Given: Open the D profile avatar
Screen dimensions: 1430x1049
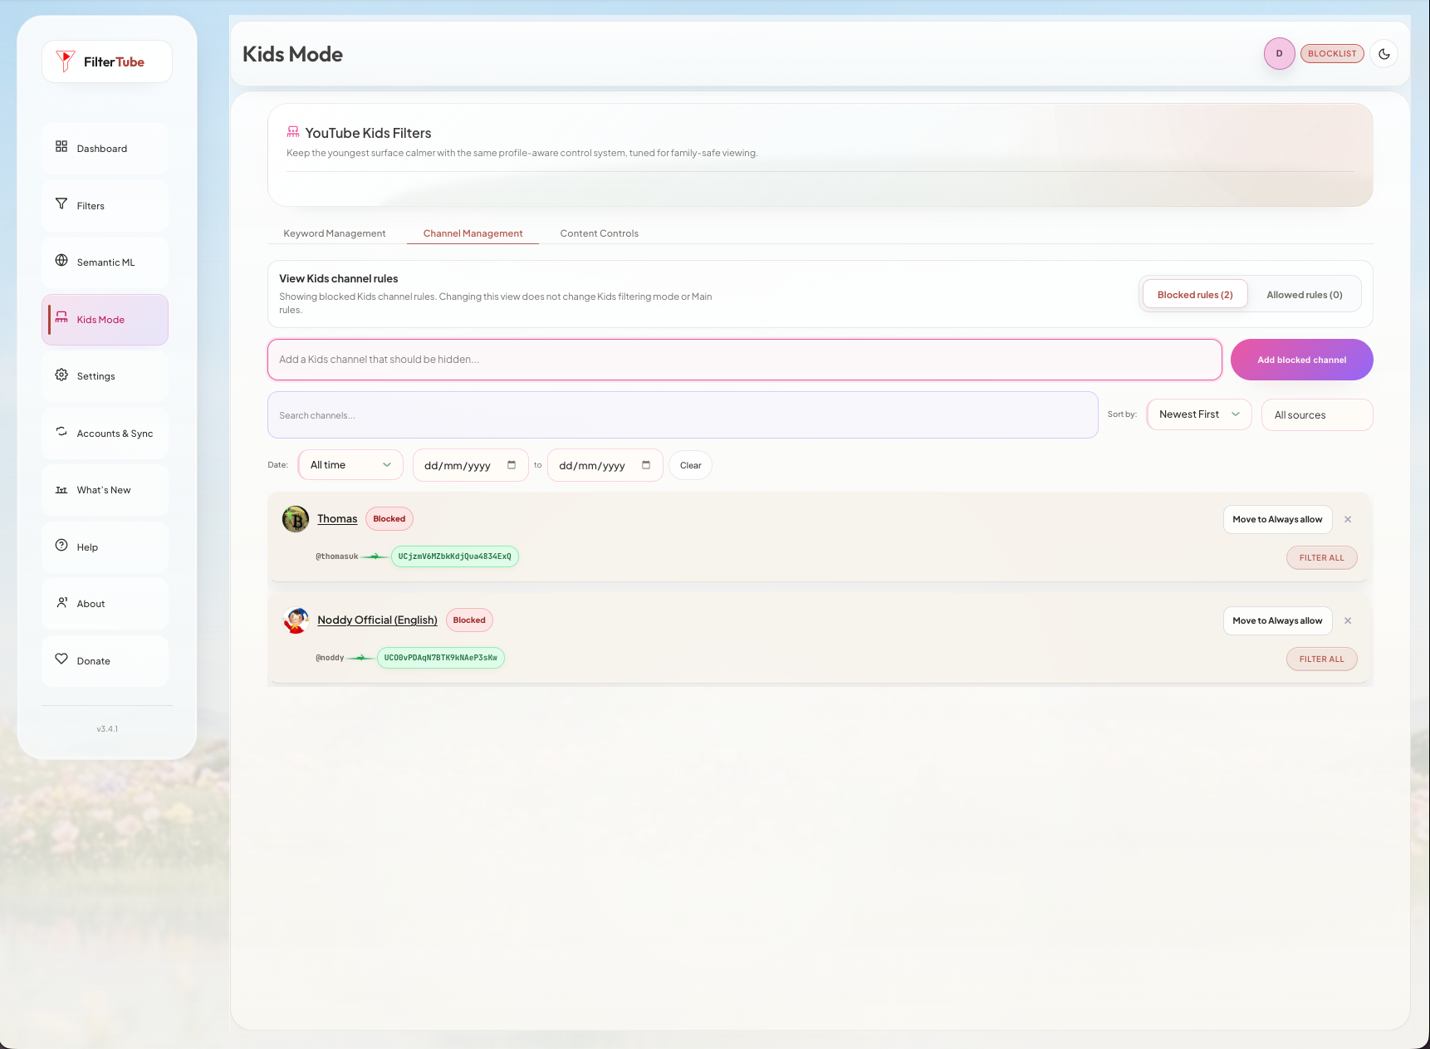Looking at the screenshot, I should [1280, 54].
